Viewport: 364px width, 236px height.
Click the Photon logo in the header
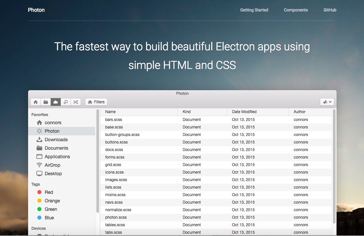(x=36, y=10)
